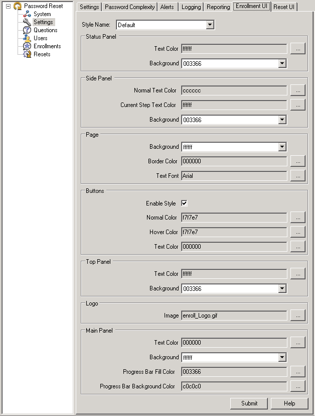Browse Top Panel Text Color
This screenshot has height=416, width=315.
point(298,274)
